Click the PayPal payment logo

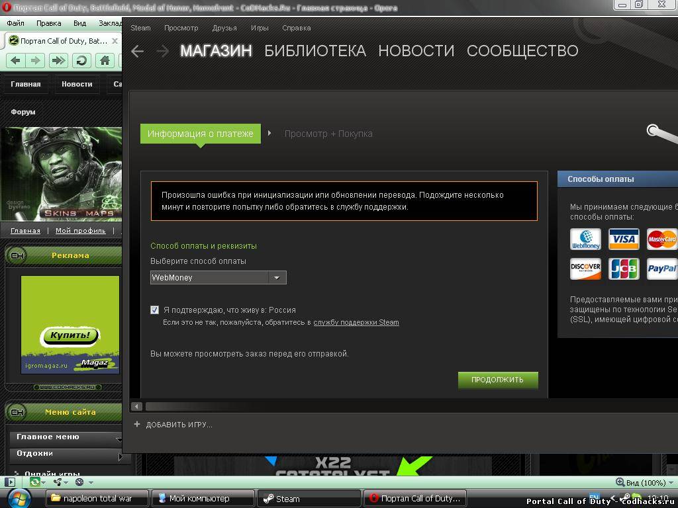pos(661,269)
